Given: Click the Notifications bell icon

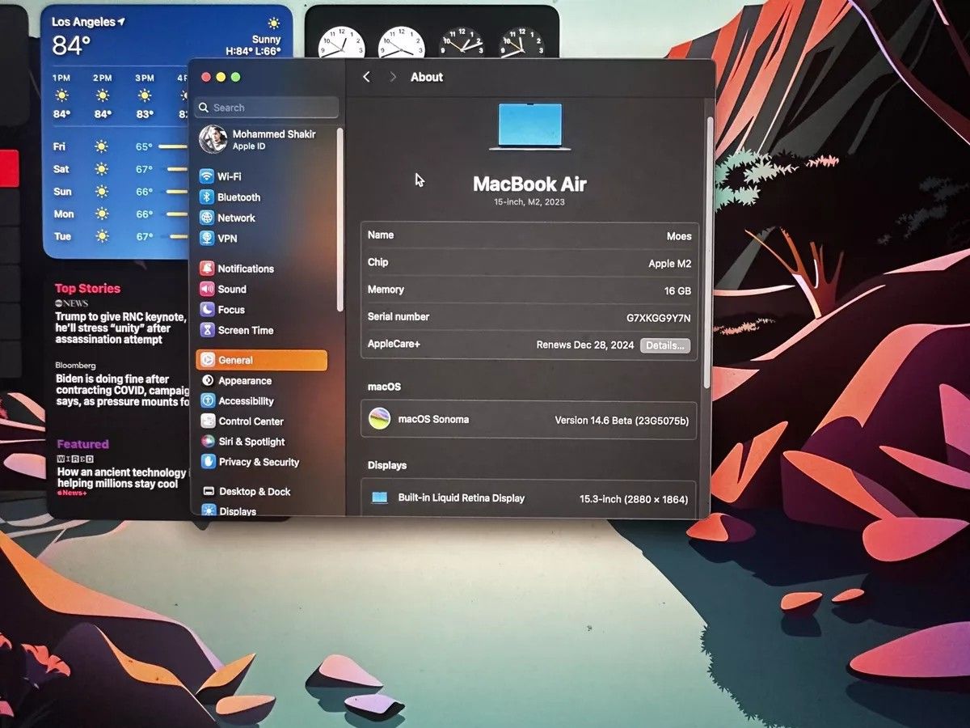Looking at the screenshot, I should 207,269.
